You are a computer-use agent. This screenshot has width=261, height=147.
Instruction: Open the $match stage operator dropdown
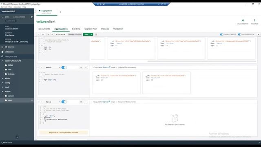pyautogui.click(x=53, y=67)
